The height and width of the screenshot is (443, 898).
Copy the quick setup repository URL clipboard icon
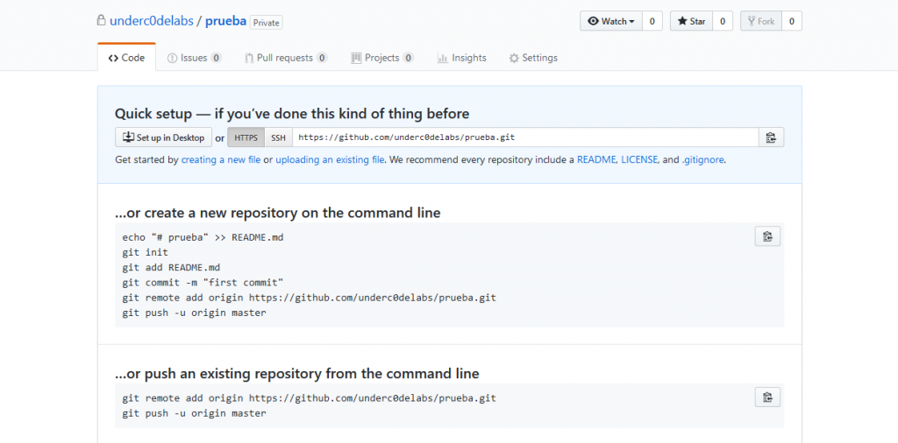click(771, 137)
